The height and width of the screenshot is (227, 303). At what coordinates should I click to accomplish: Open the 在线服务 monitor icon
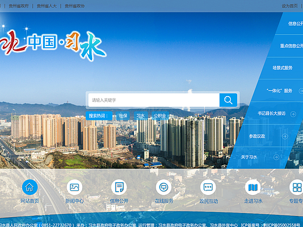click(x=164, y=187)
